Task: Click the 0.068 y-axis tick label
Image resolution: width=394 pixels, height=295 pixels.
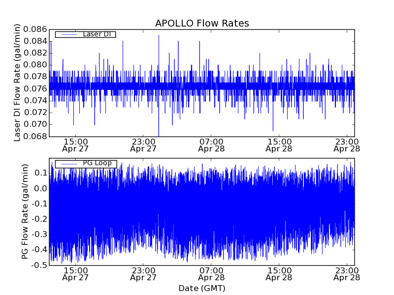Action: pos(35,136)
